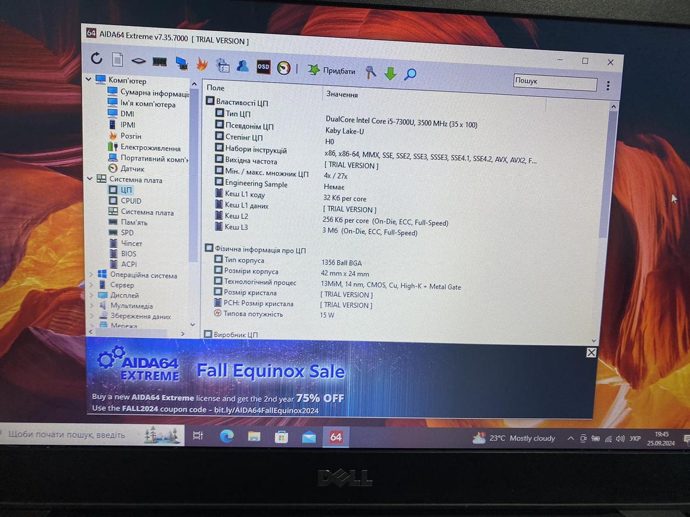Open the Датчик sensor item

tap(127, 169)
